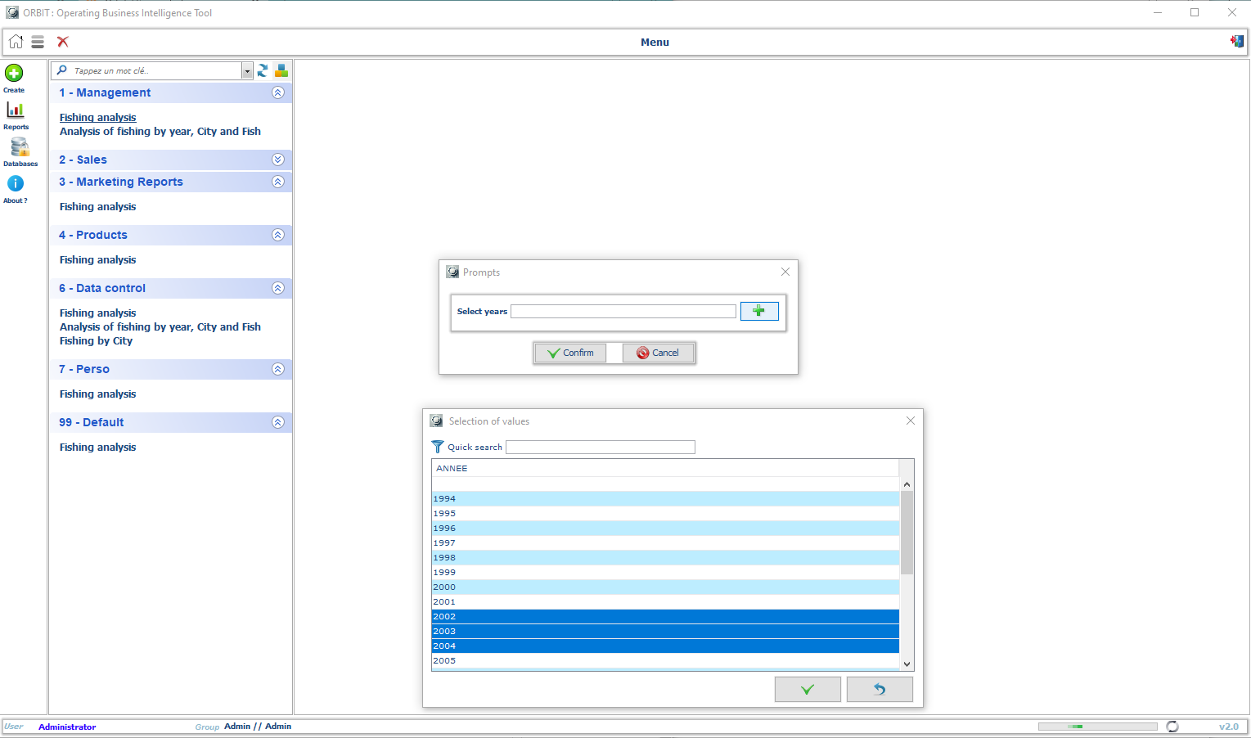This screenshot has height=738, width=1251.
Task: Collapse the 4 - Products section
Action: [278, 235]
